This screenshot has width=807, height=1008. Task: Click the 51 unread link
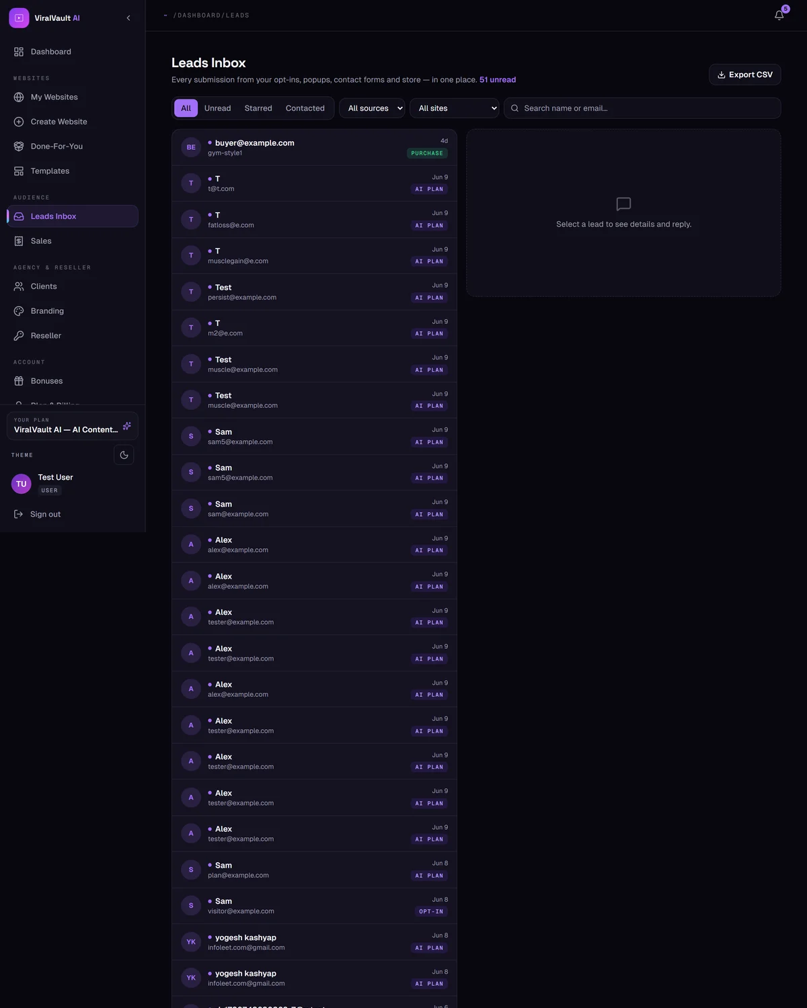(x=498, y=80)
